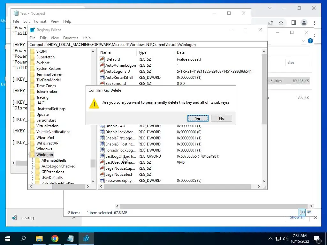Select the Svchost folder icon
The image size is (327, 245).
tap(32, 63)
